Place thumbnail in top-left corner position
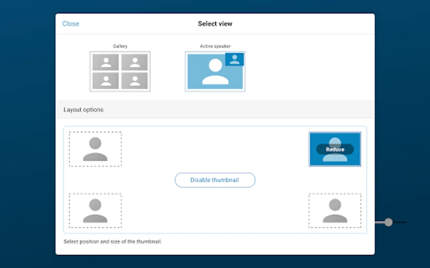430x268 pixels. 95,149
